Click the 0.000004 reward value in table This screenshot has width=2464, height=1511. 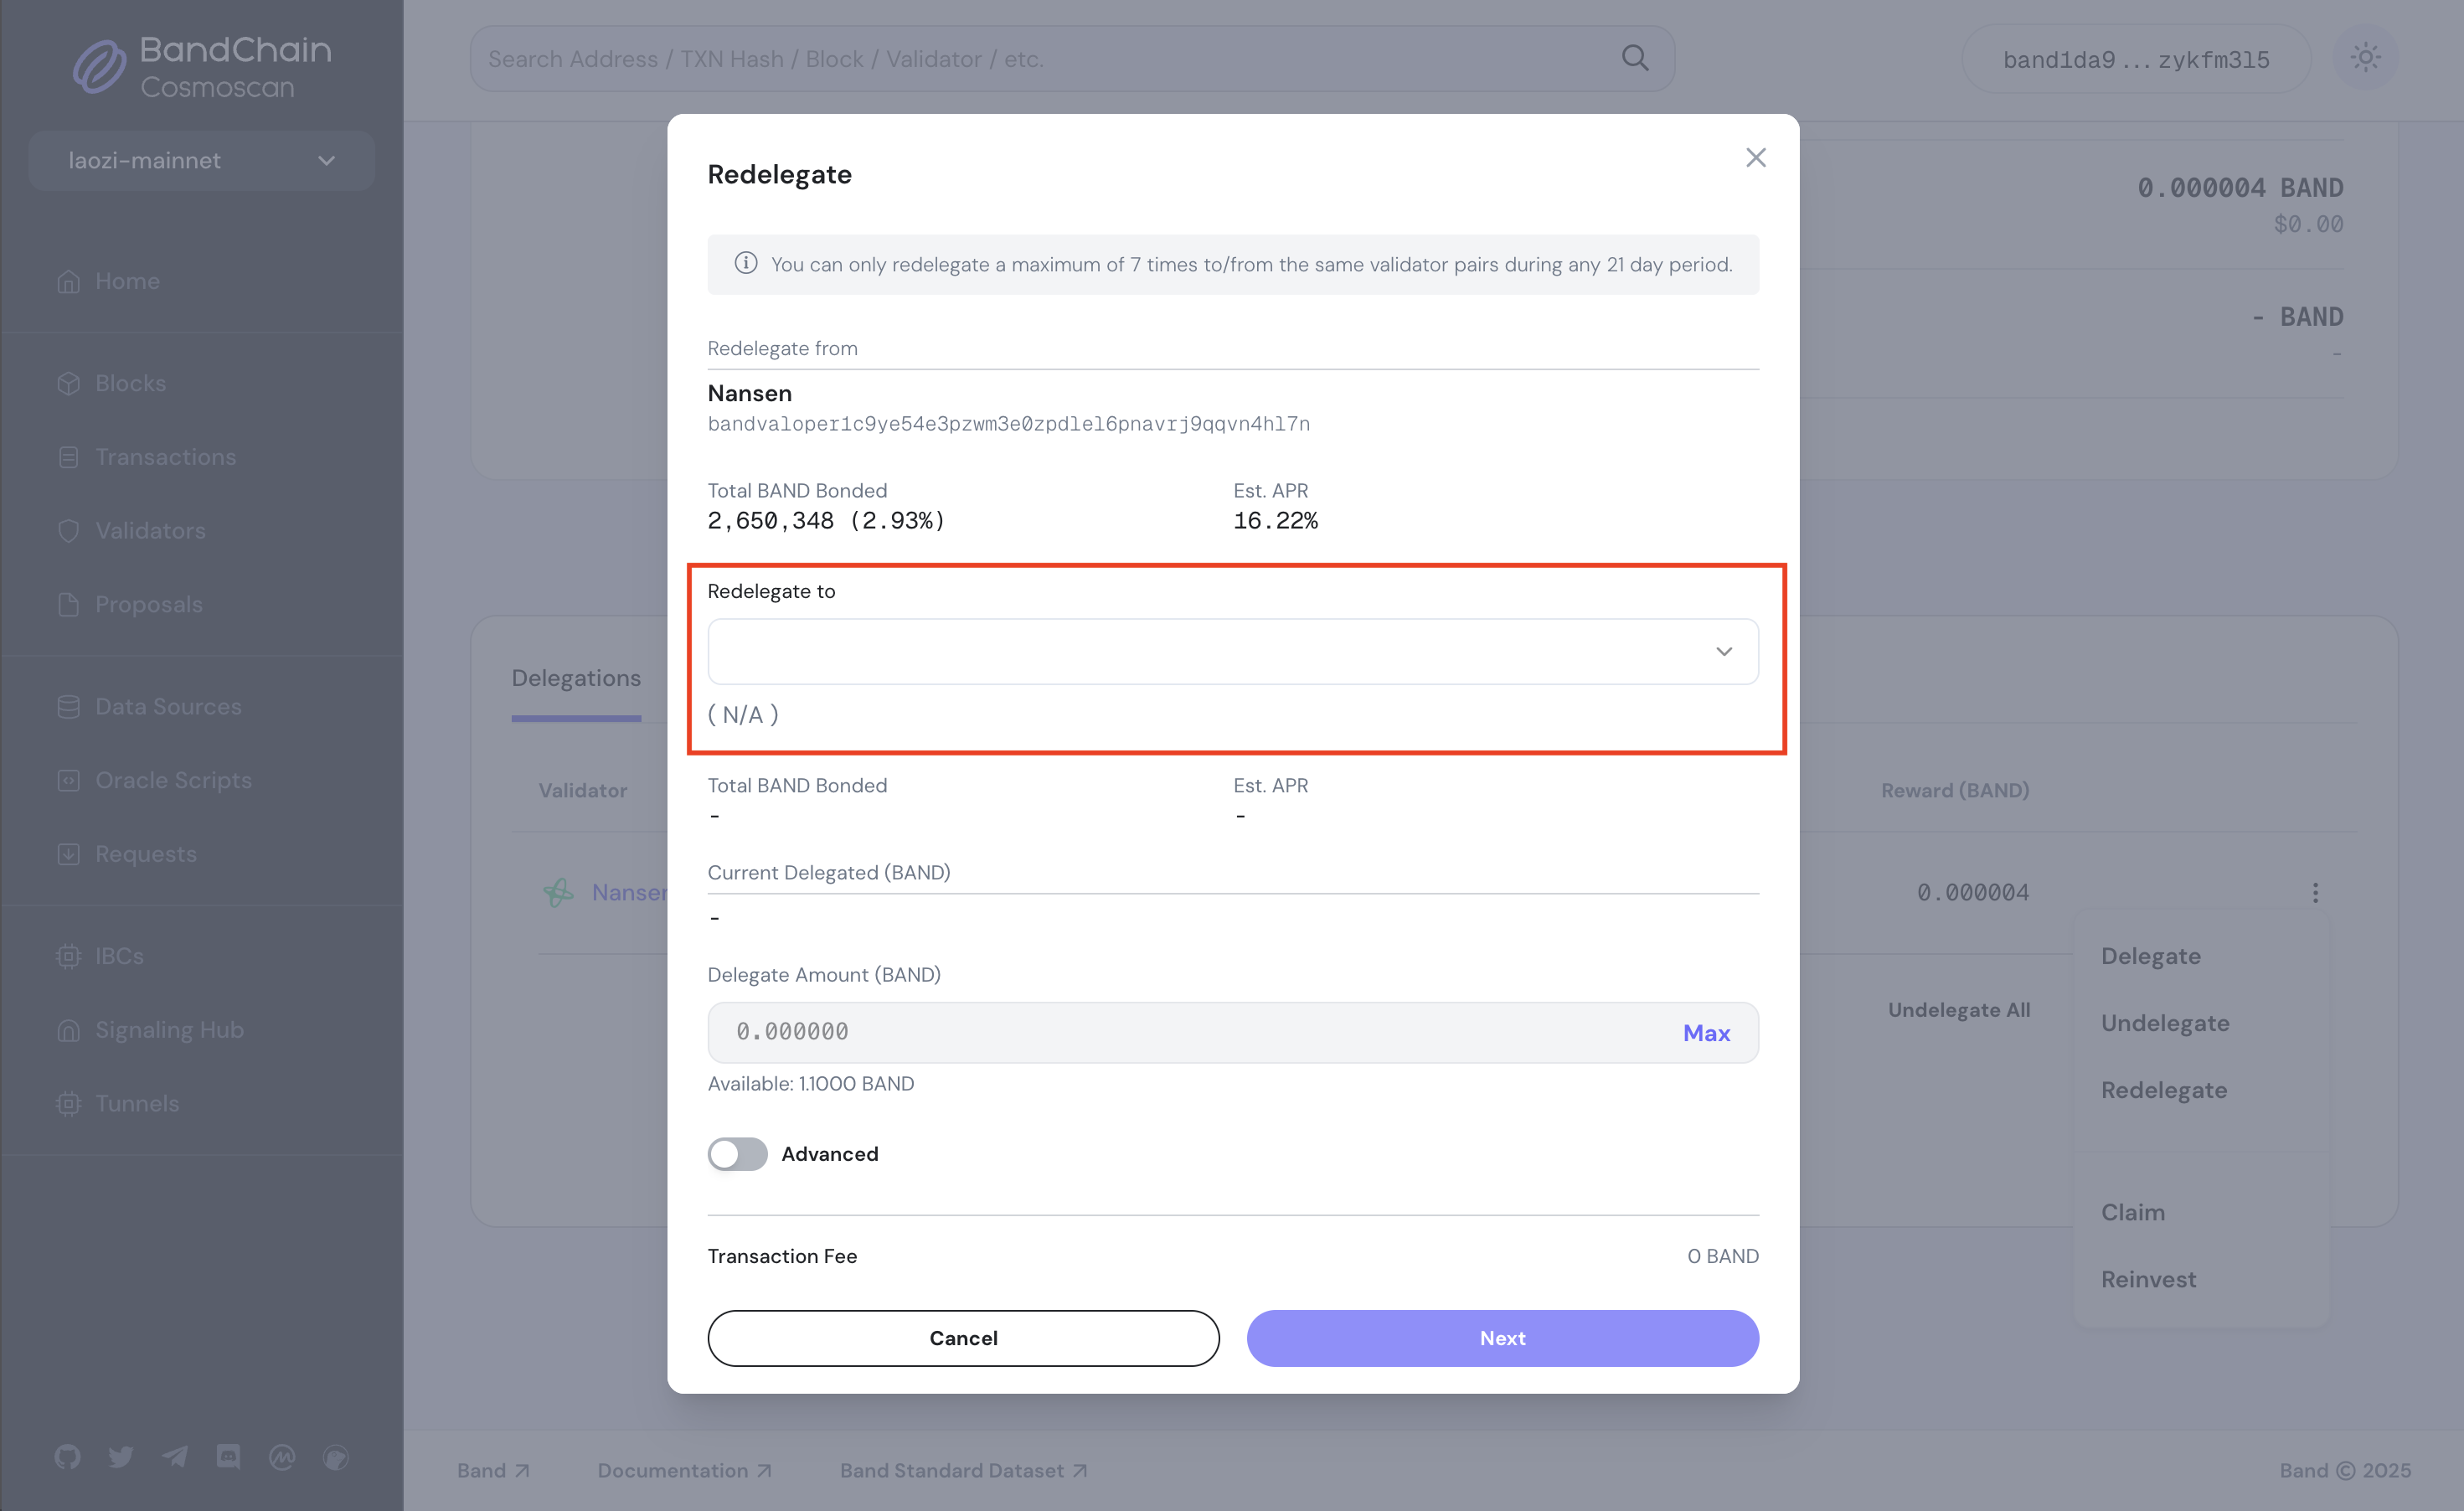(x=1972, y=892)
